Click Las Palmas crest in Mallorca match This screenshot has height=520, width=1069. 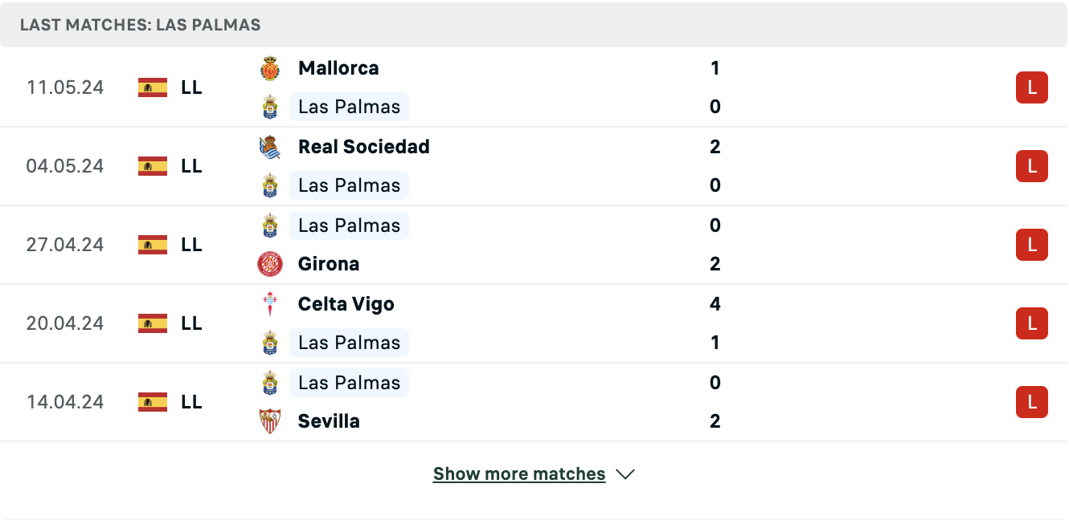(x=270, y=107)
